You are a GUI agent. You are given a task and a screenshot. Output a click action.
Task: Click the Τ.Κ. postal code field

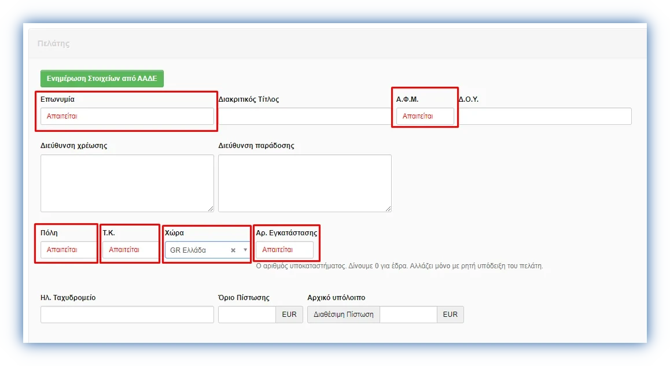[130, 250]
